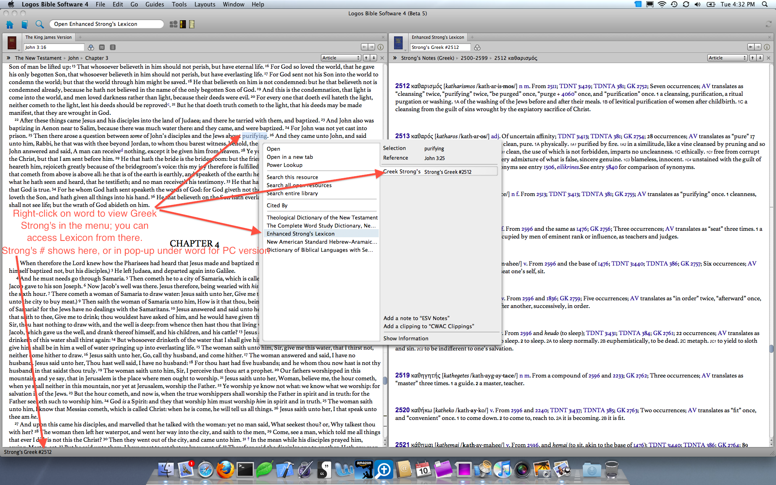Click The New Testament breadcrumb
This screenshot has height=485, width=776.
(x=38, y=58)
